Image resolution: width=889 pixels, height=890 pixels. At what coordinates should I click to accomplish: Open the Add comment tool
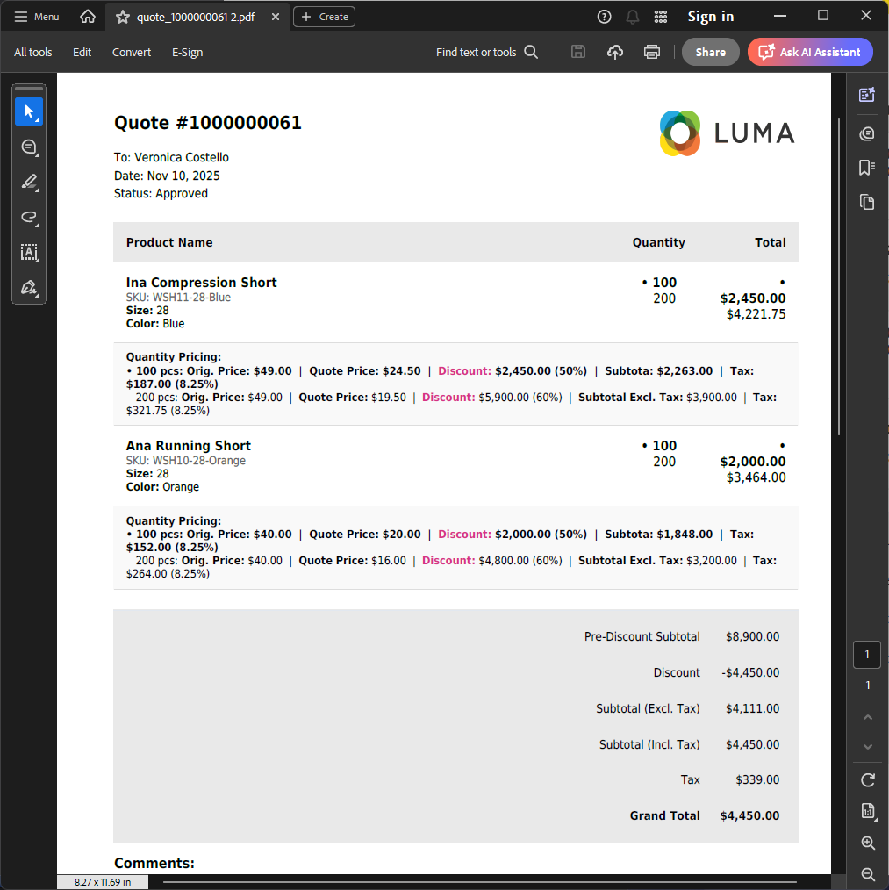point(29,147)
